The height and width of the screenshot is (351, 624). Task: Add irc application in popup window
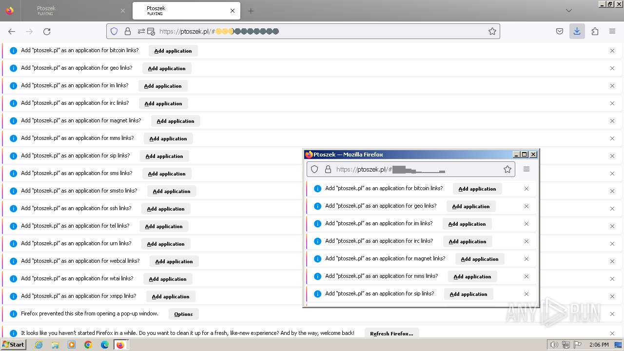click(468, 241)
